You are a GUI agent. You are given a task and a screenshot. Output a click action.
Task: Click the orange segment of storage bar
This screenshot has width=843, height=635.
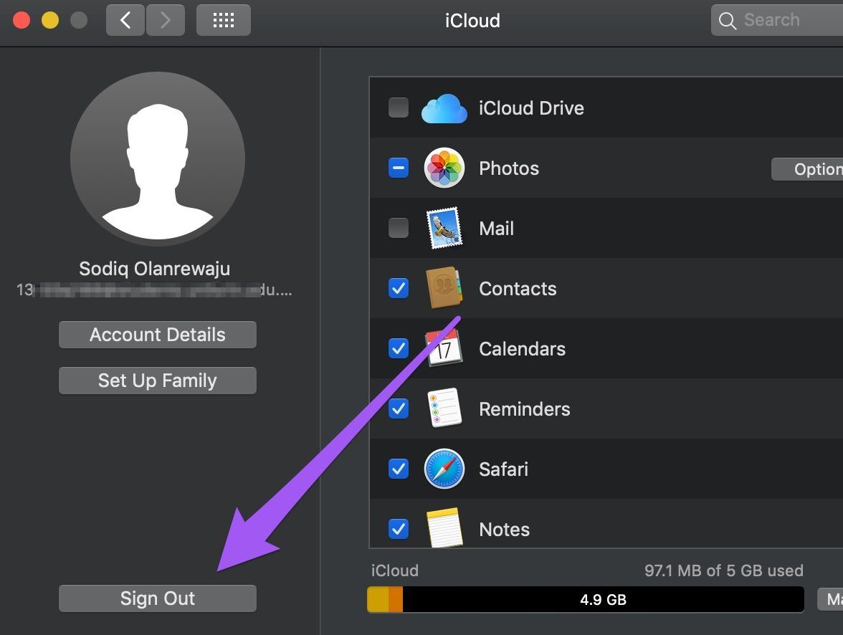tap(395, 599)
